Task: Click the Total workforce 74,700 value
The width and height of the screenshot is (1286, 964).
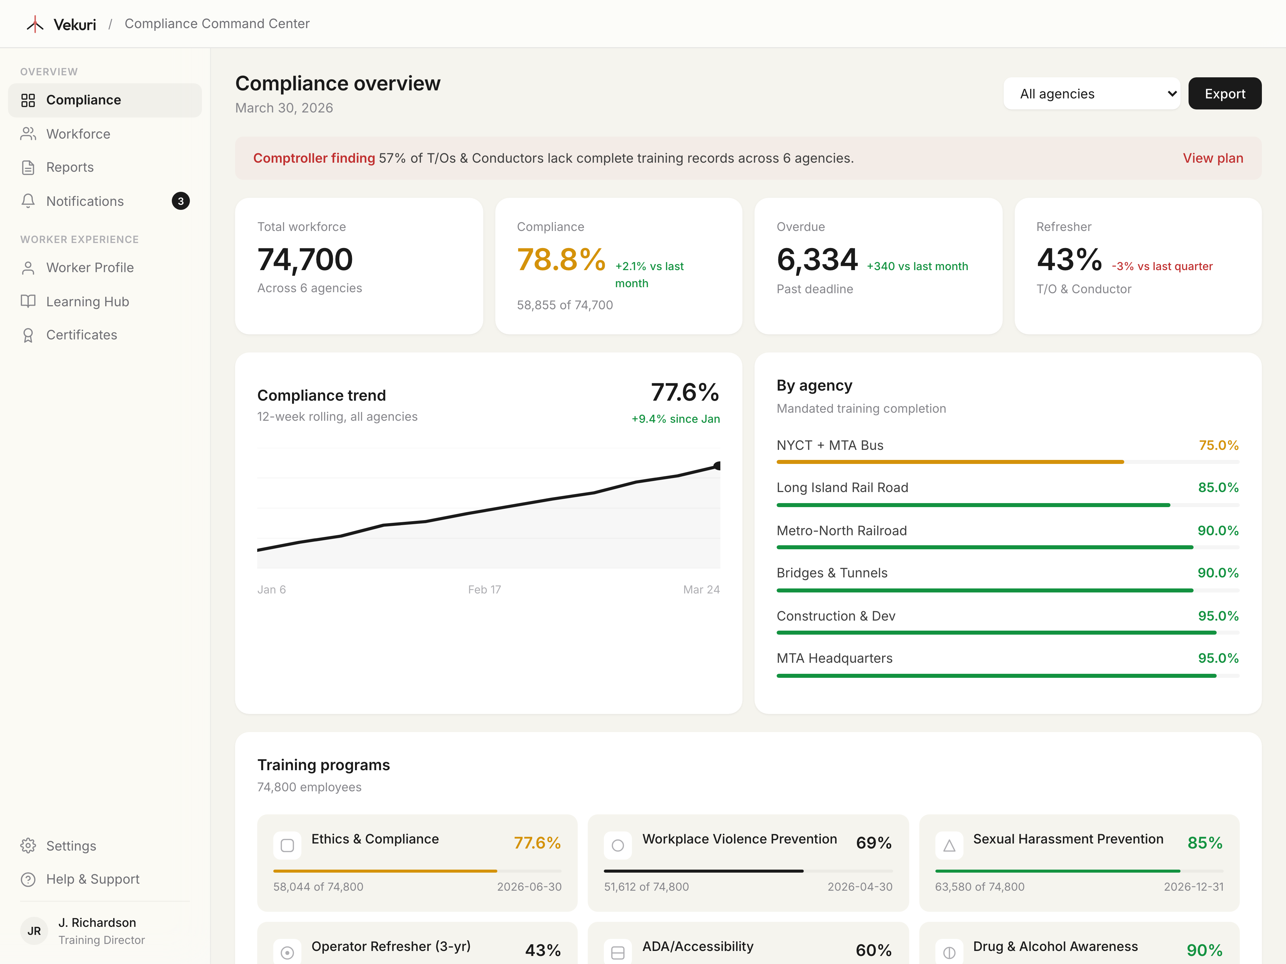Action: [x=305, y=259]
